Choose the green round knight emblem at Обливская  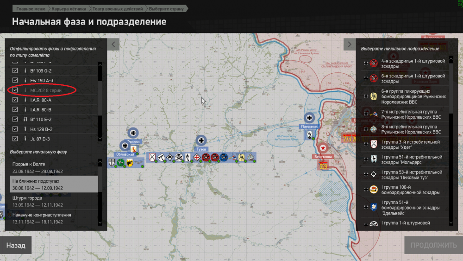[x=120, y=163]
